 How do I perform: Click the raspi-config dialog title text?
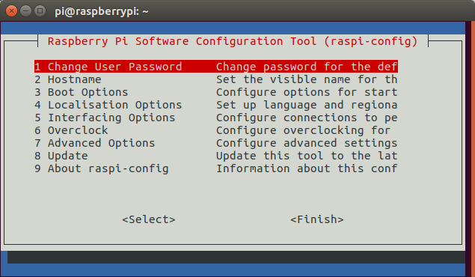coord(233,41)
